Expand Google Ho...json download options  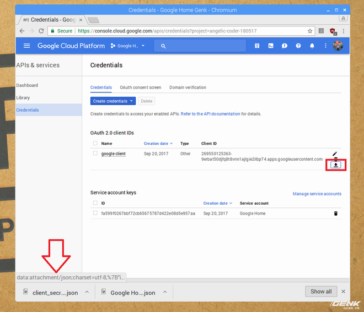[165, 292]
